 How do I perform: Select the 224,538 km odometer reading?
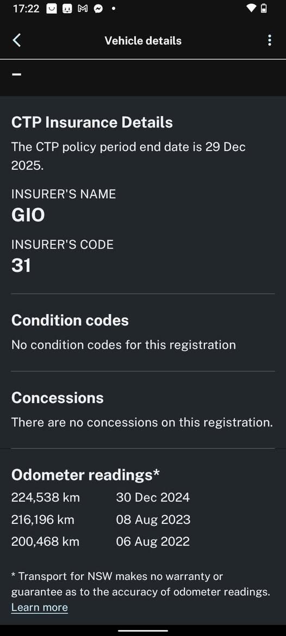(45, 497)
